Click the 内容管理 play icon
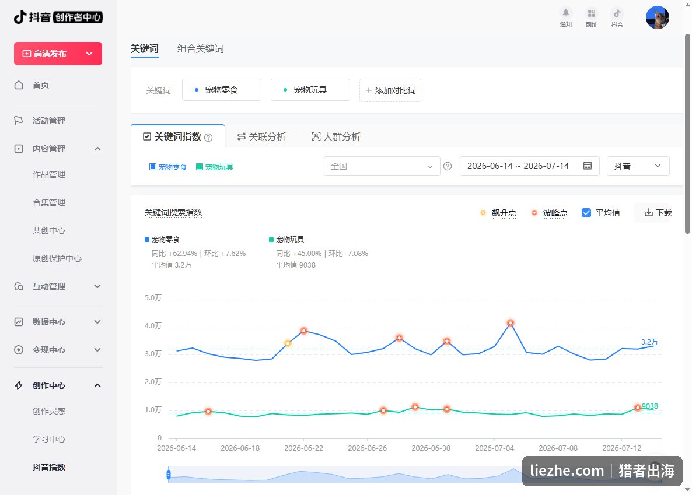 (19, 149)
